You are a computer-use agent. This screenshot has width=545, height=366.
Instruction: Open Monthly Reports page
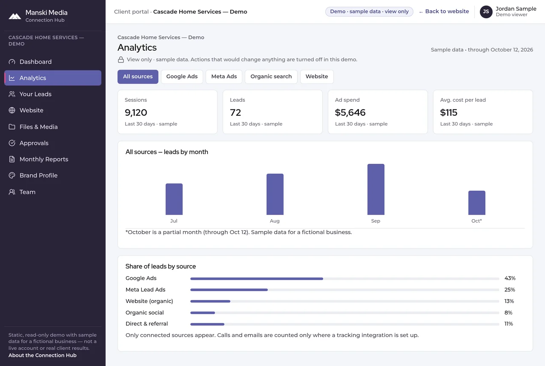coord(53,159)
